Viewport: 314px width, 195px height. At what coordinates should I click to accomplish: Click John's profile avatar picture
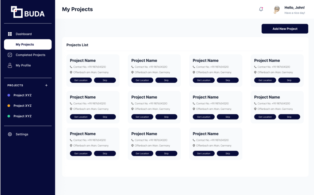(277, 9)
